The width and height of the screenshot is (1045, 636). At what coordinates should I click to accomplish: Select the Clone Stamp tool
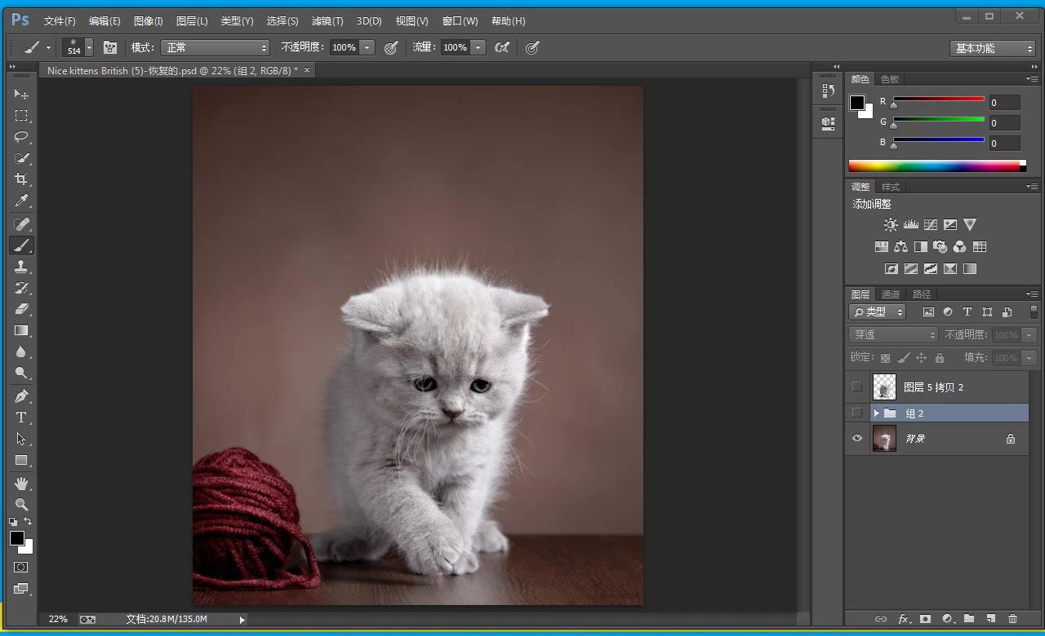(x=21, y=267)
